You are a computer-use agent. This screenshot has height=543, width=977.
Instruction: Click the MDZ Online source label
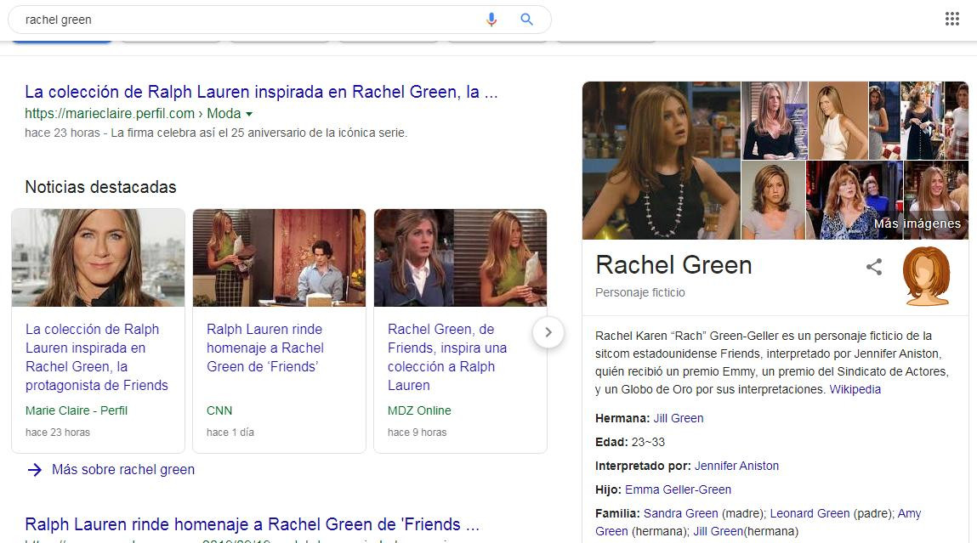point(419,410)
